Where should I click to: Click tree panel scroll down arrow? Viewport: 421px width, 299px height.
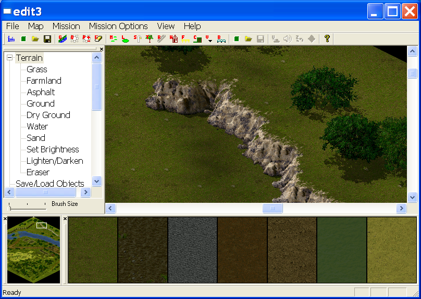[97, 181]
